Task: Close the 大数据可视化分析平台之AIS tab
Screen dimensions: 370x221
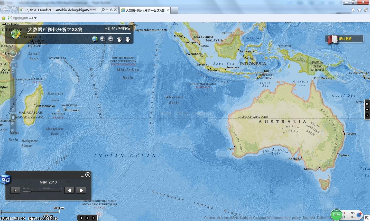Action: [168, 10]
